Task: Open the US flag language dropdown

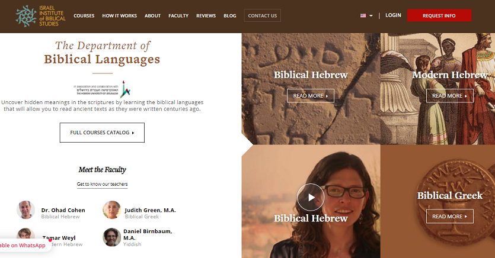Action: (366, 15)
